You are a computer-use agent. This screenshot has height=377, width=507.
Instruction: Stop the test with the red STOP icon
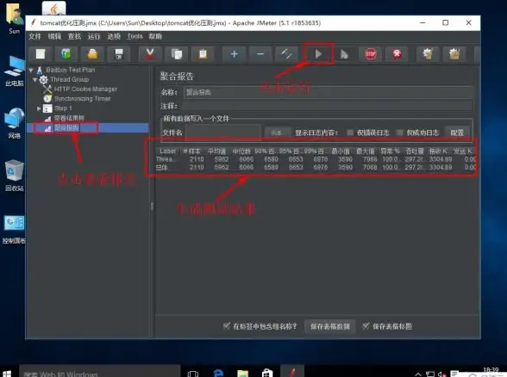pos(371,54)
